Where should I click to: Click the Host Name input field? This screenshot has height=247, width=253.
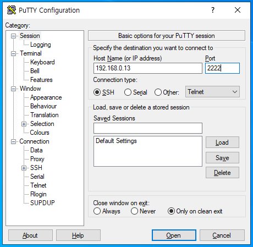tap(148, 68)
